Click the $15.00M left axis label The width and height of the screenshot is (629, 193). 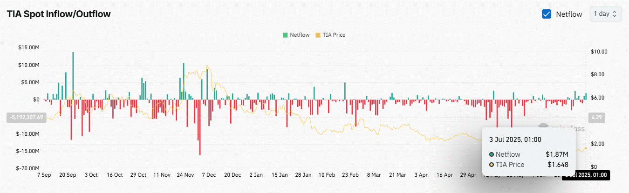tap(29, 47)
